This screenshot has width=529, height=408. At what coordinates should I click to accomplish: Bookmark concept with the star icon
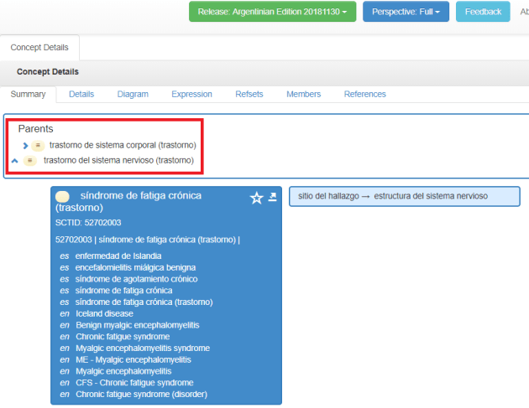(x=257, y=198)
